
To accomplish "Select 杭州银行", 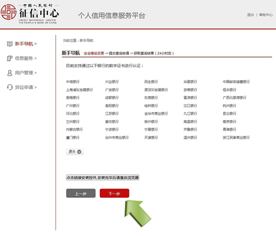I will [230, 106].
